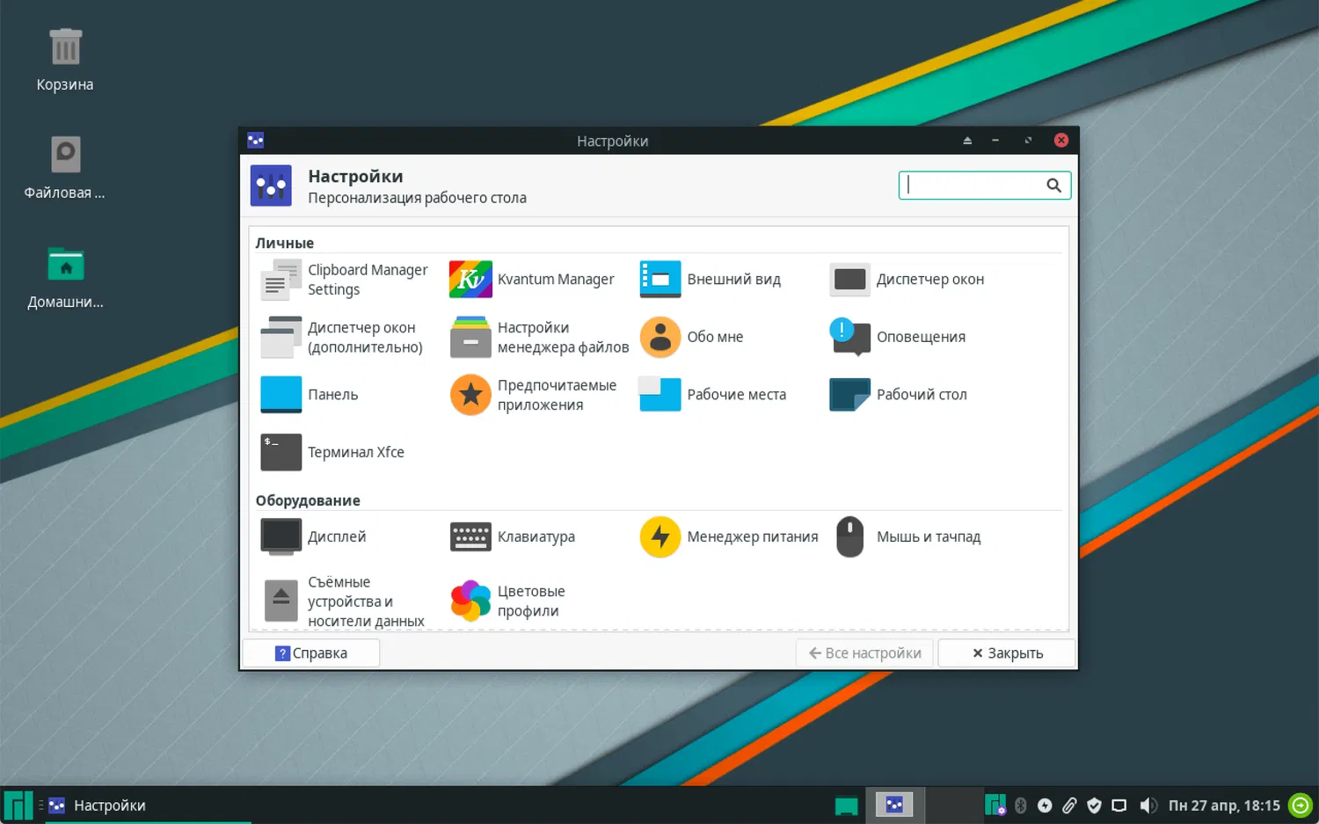Image resolution: width=1319 pixels, height=824 pixels.
Task: Open Внешний вид appearance settings
Action: point(711,280)
